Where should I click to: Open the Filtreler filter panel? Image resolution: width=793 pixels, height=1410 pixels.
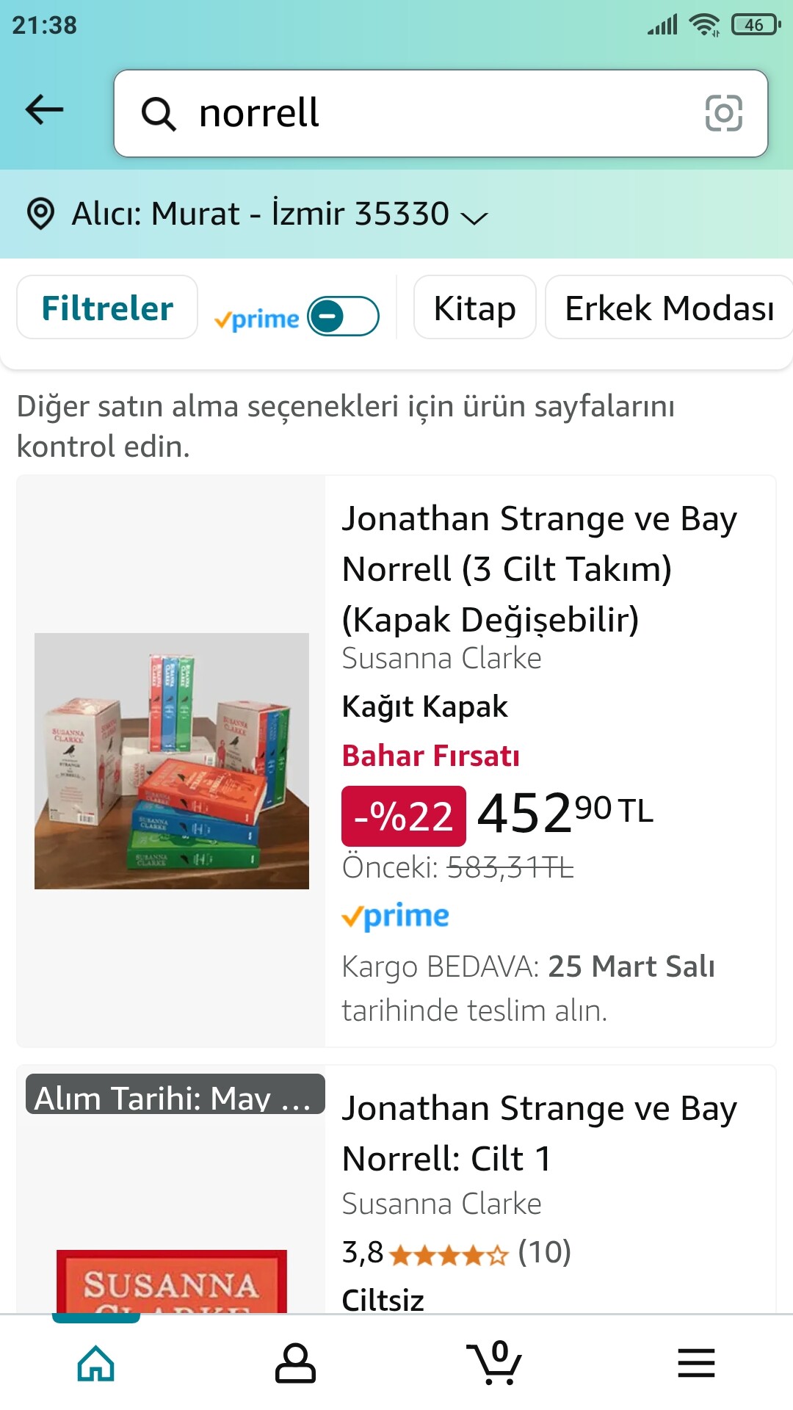[x=107, y=308]
